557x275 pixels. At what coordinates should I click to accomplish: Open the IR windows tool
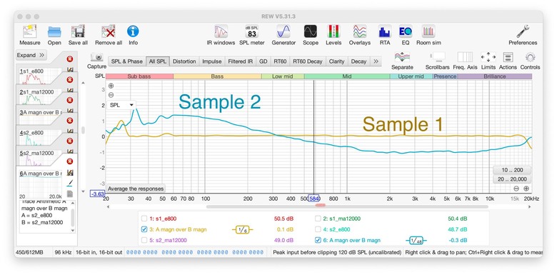tap(221, 31)
